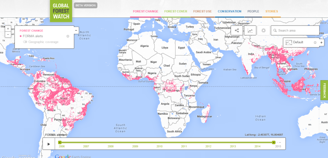Open the People tab

tap(253, 11)
